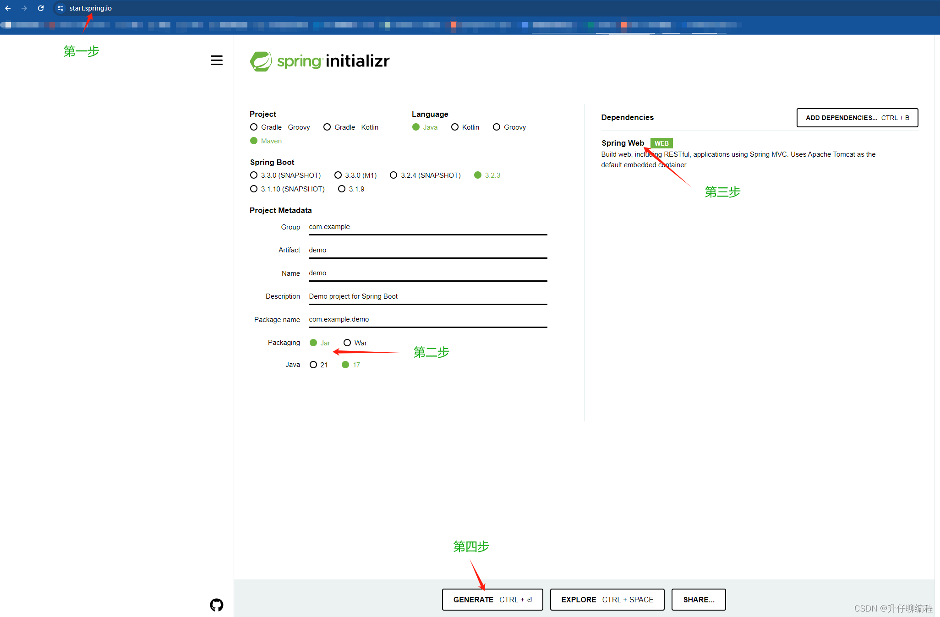
Task: Open the hamburger menu icon
Action: click(x=217, y=60)
